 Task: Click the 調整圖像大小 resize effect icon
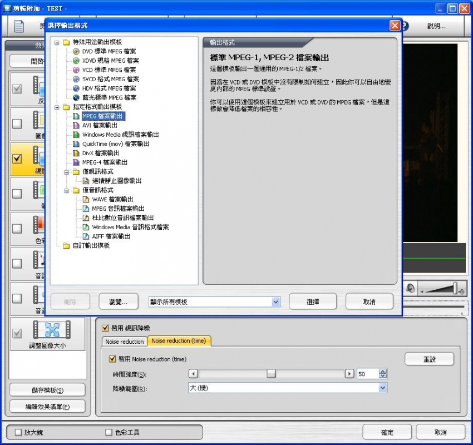52,330
